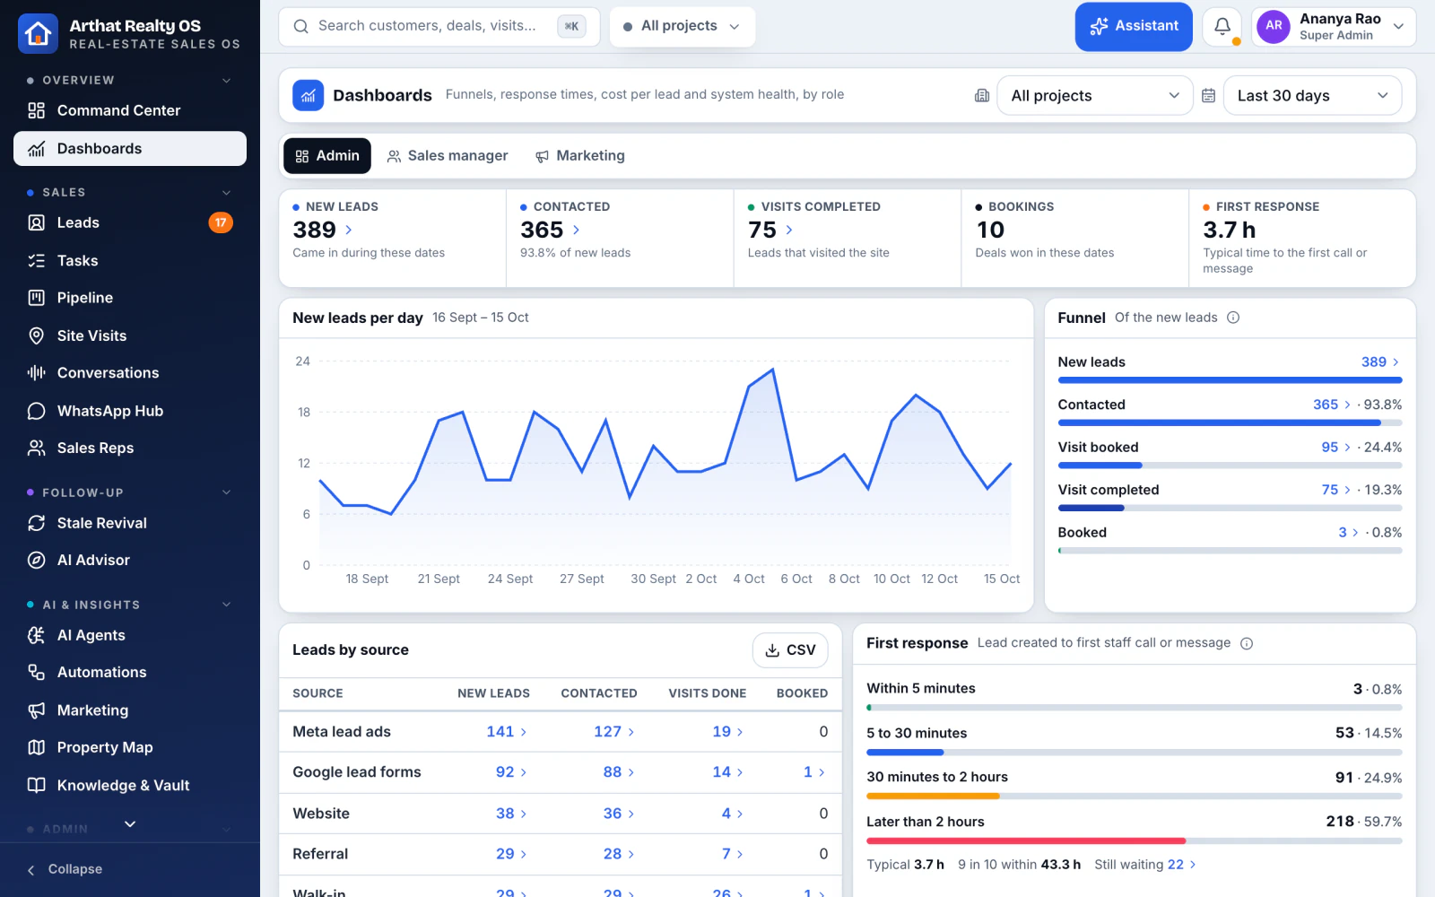Click the Funnel info icon

1233,318
